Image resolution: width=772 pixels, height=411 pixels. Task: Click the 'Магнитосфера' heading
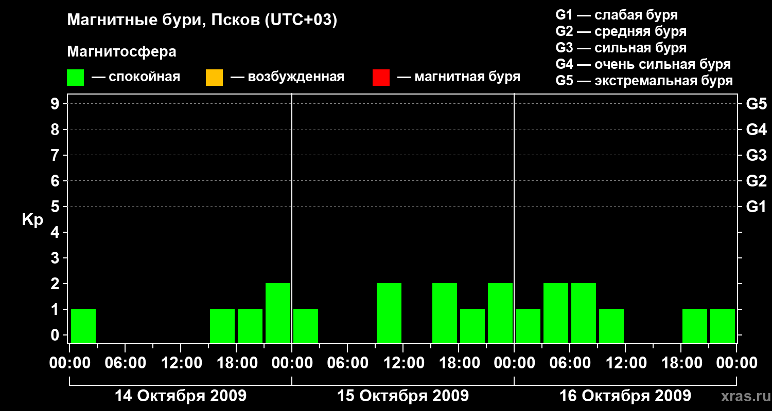[x=122, y=52]
